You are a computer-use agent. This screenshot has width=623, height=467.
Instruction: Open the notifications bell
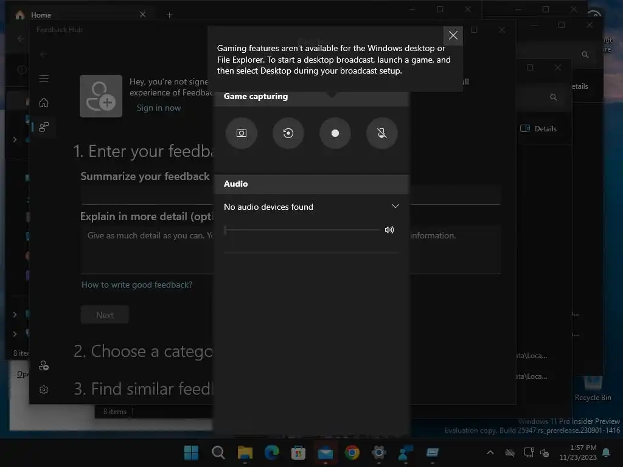click(607, 452)
